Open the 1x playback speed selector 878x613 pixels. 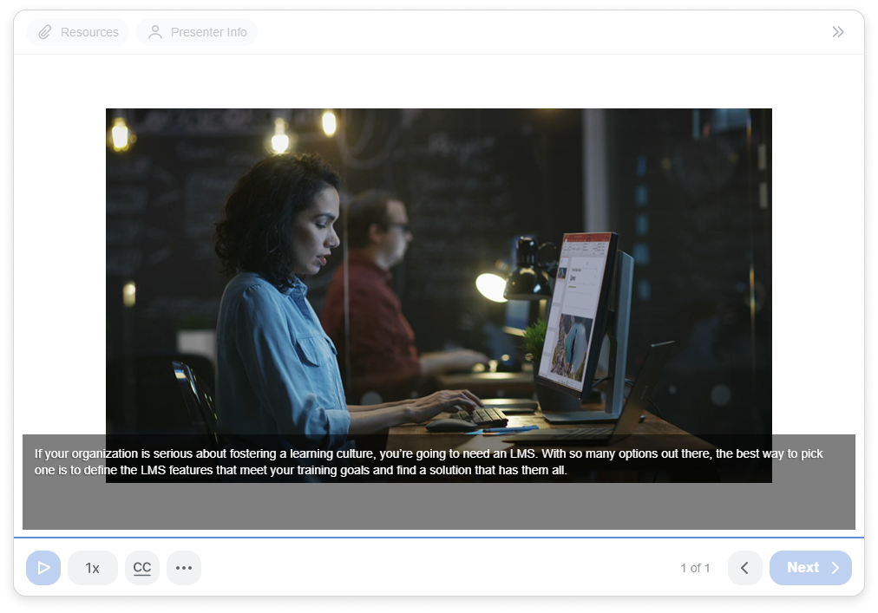tap(92, 568)
